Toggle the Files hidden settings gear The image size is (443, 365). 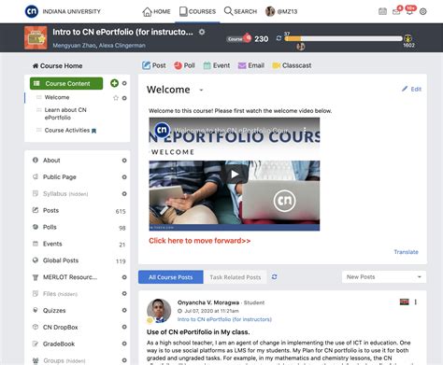[x=124, y=293]
